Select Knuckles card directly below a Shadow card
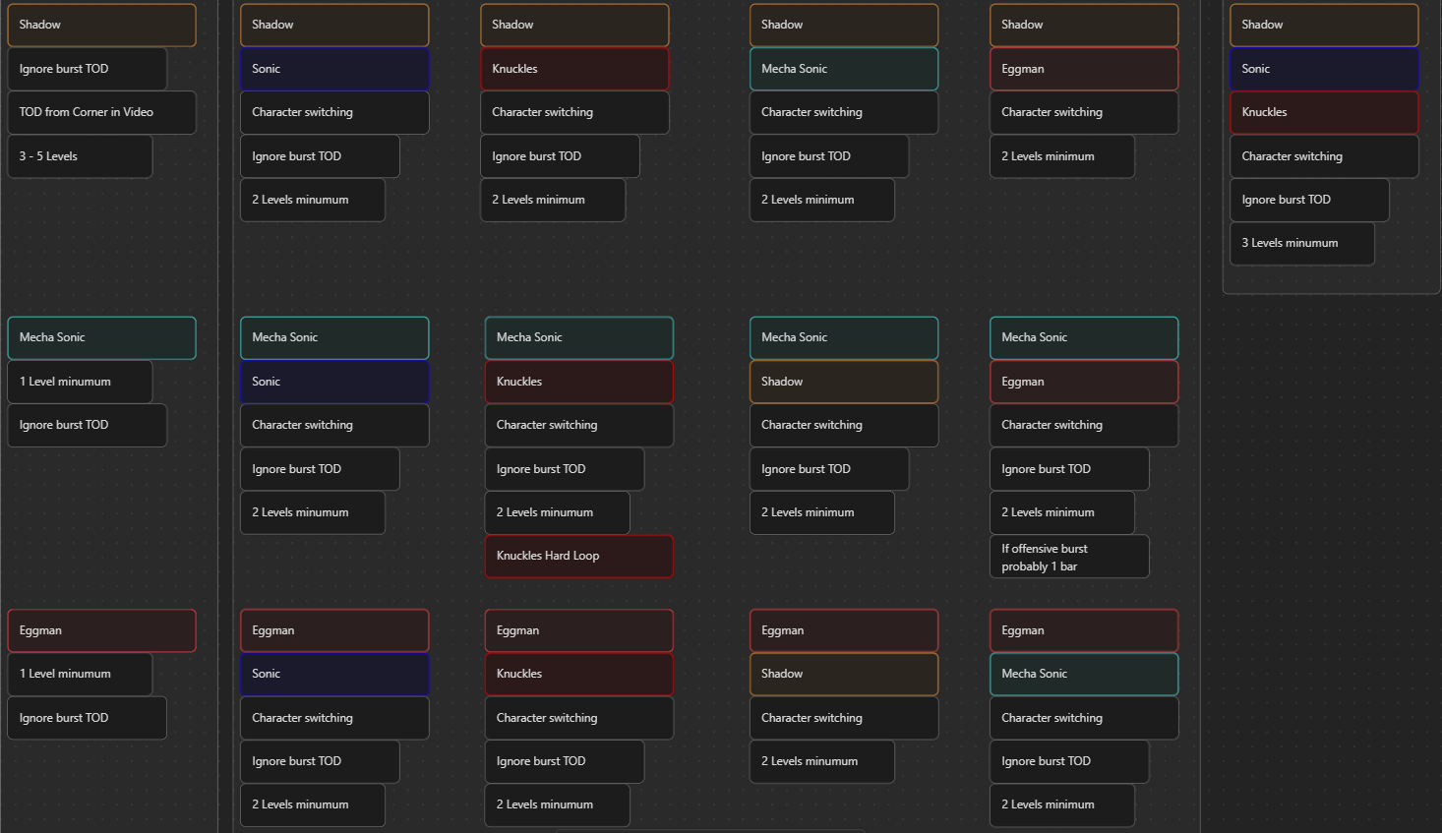This screenshot has height=833, width=1442. [x=574, y=69]
